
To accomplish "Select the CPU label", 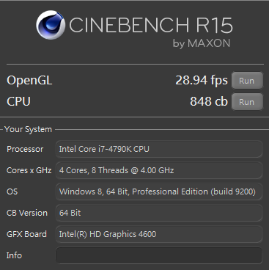I will (x=18, y=101).
